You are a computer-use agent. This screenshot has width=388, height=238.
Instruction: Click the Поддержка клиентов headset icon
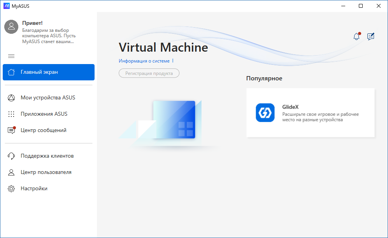coord(11,156)
